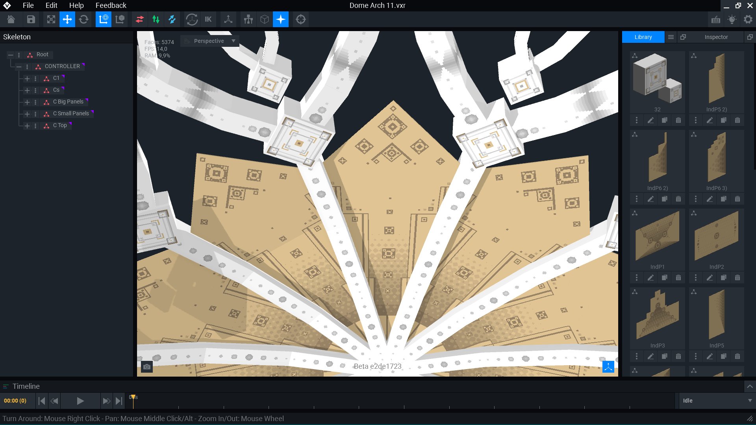Click the edit pencil for IndP1
Viewport: 756px width, 425px height.
pyautogui.click(x=650, y=278)
